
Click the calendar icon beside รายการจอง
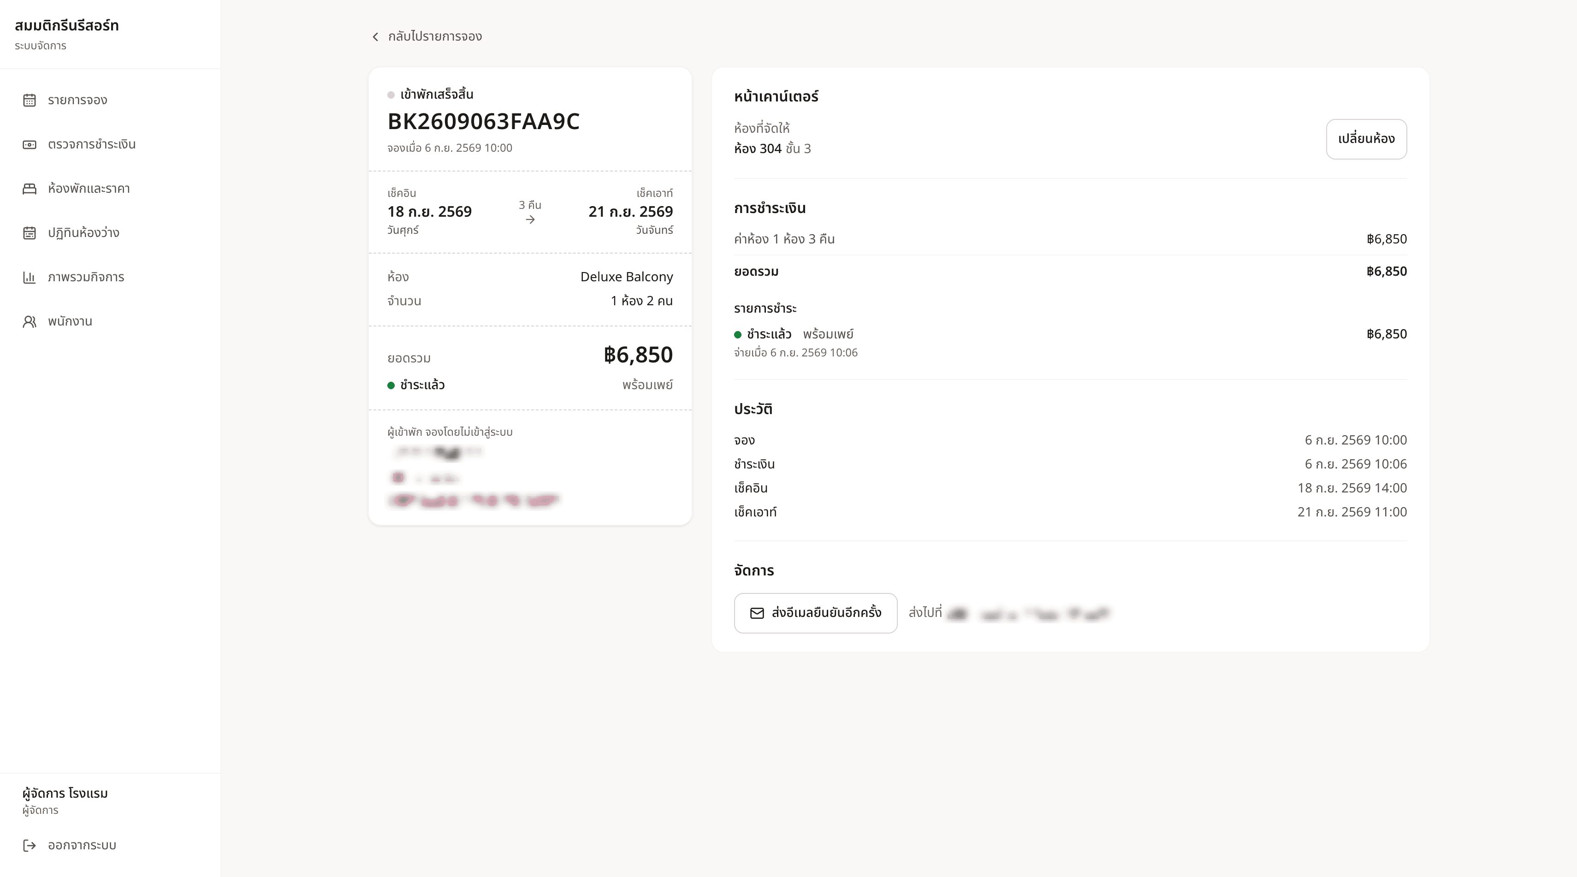[x=30, y=101]
